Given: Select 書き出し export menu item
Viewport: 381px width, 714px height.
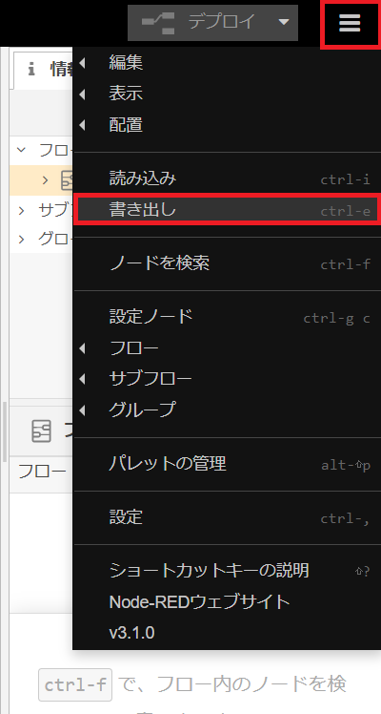Looking at the screenshot, I should [x=227, y=210].
